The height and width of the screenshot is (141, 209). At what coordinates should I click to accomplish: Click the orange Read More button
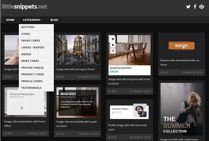coord(181,46)
